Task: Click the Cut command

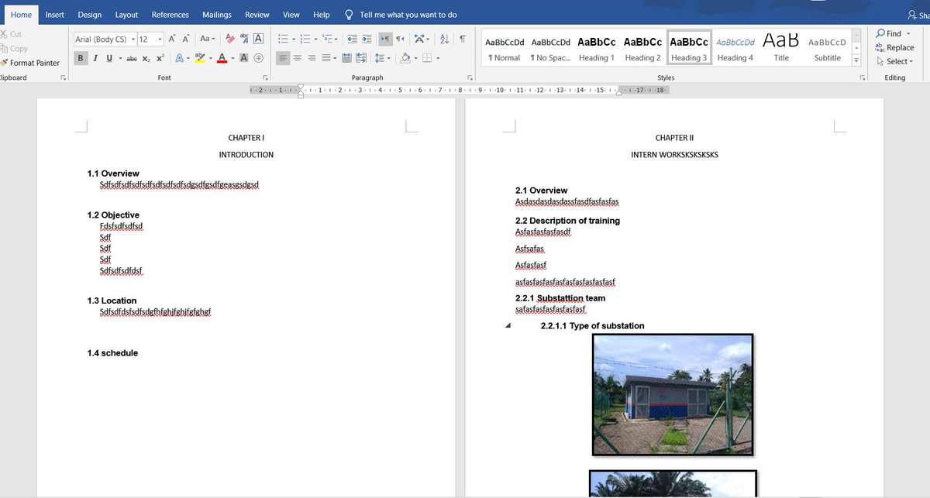Action: tap(11, 34)
